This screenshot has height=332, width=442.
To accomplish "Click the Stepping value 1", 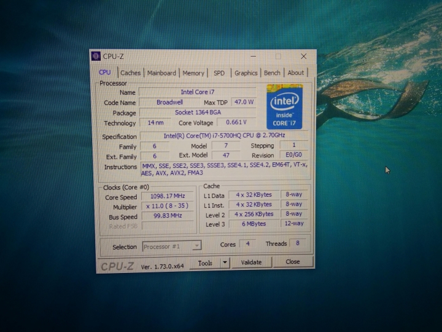I will (x=293, y=145).
